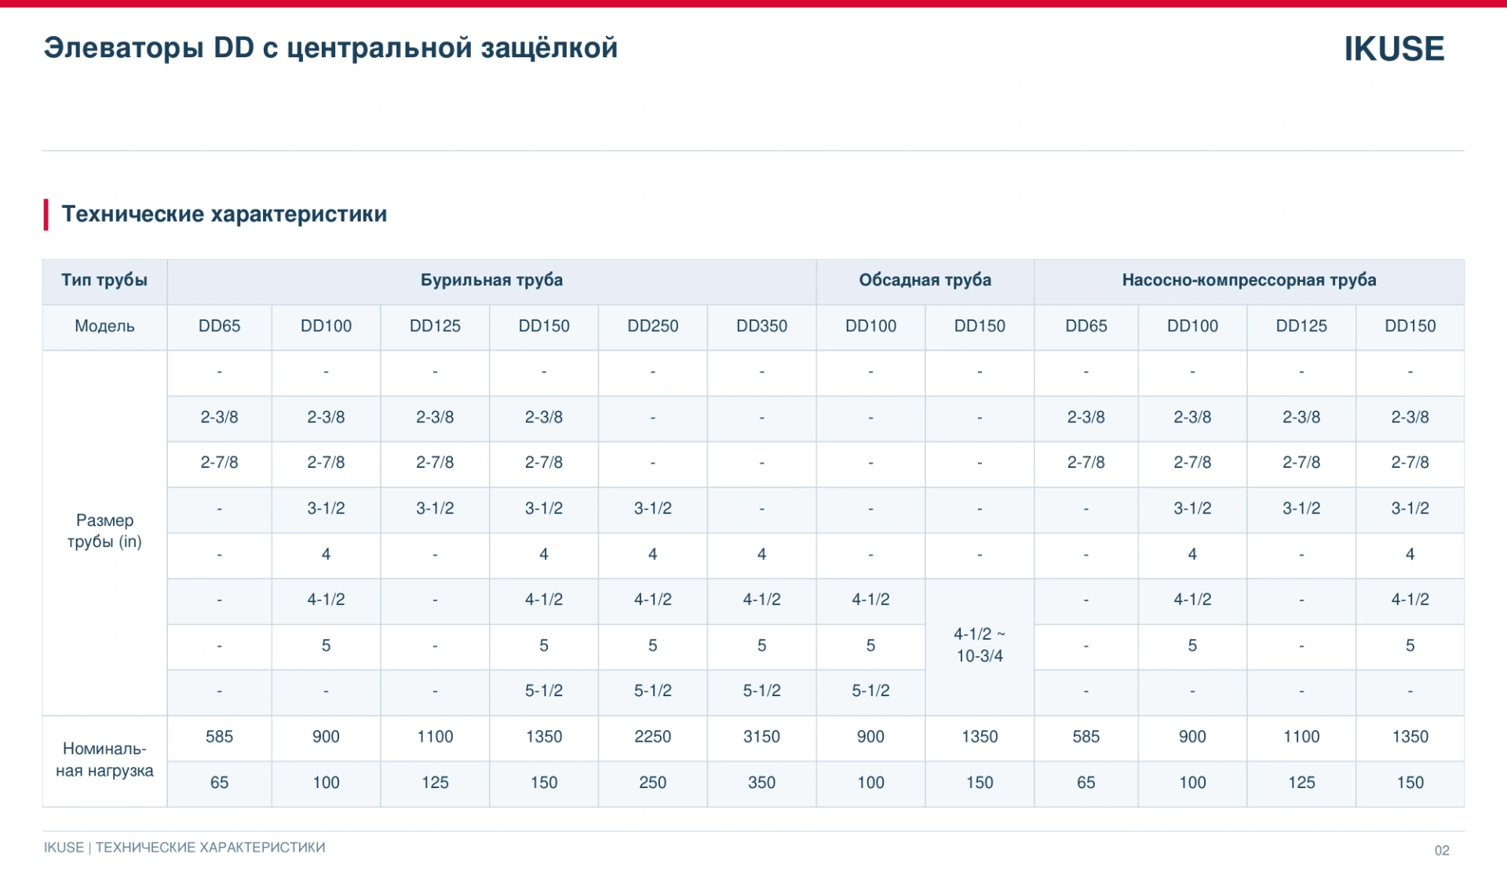Select the 'Бурильная труба' column group header

click(491, 280)
